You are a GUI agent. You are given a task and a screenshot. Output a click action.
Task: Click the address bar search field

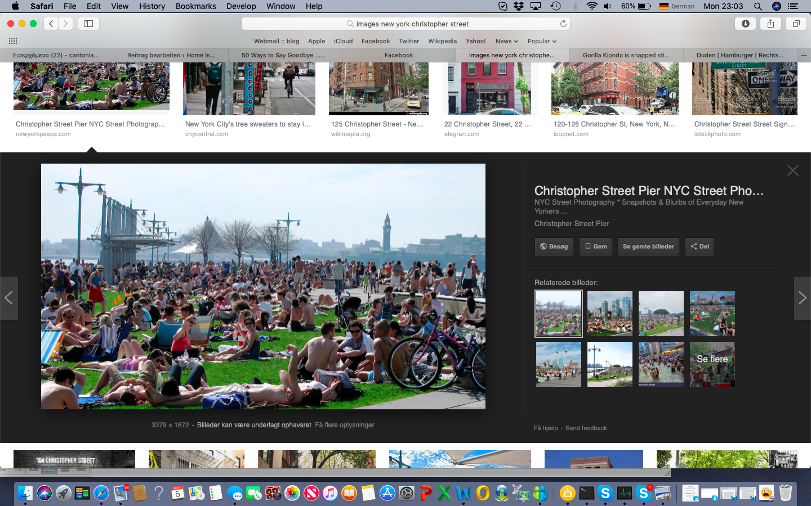405,24
